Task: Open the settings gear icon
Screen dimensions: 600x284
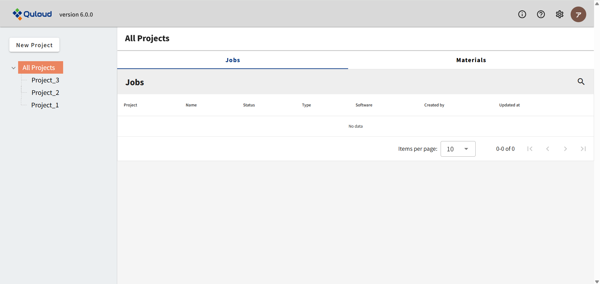Action: [559, 14]
